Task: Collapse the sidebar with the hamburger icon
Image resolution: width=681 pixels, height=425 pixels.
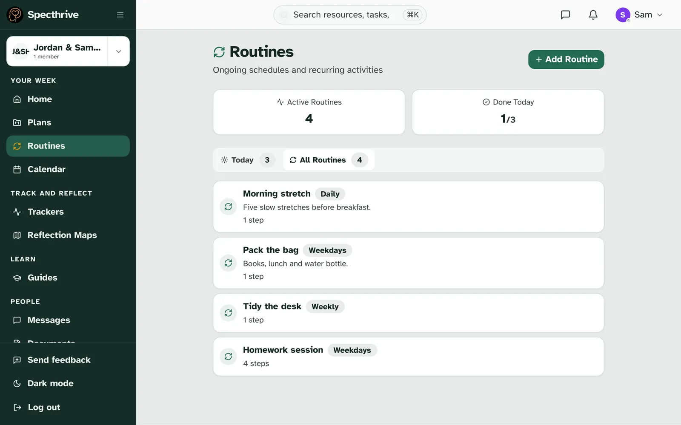Action: [x=120, y=15]
